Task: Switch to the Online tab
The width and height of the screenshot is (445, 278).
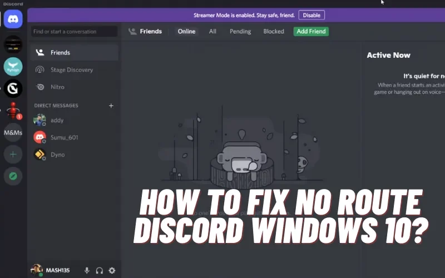Action: tap(186, 32)
